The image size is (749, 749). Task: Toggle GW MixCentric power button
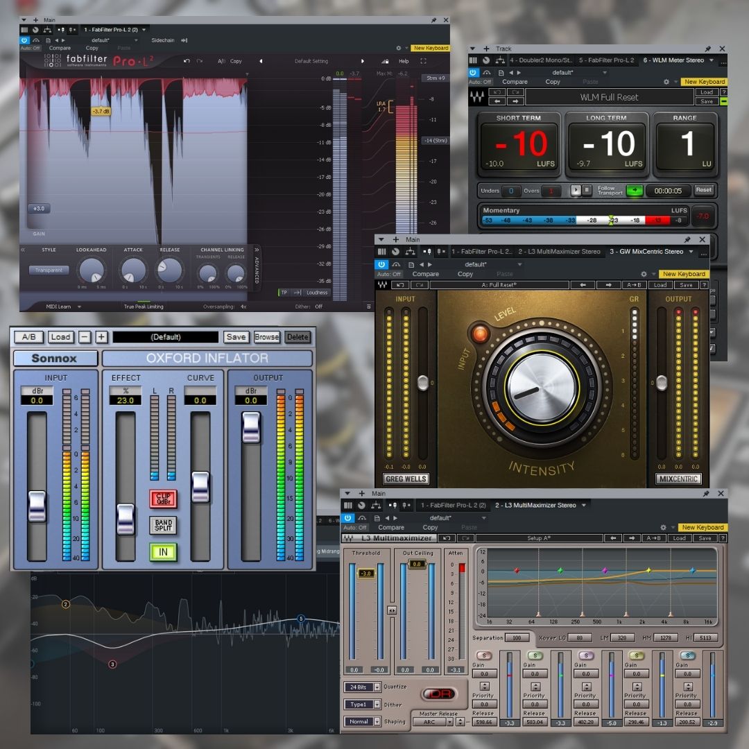click(x=381, y=264)
